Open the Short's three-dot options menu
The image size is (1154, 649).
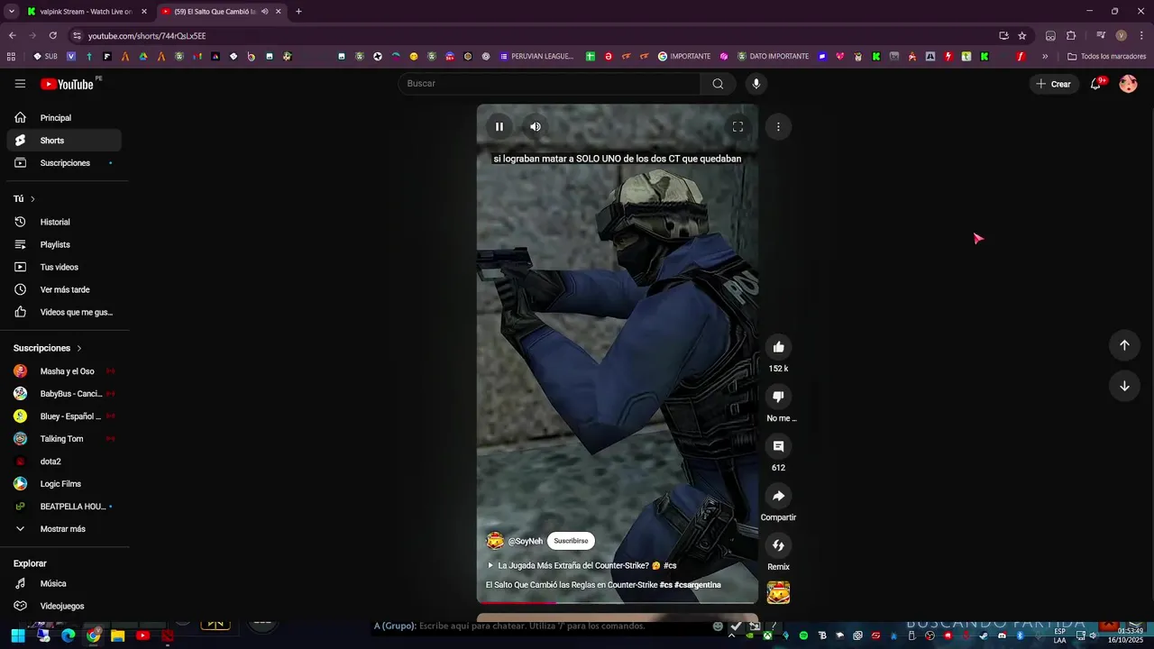778,127
